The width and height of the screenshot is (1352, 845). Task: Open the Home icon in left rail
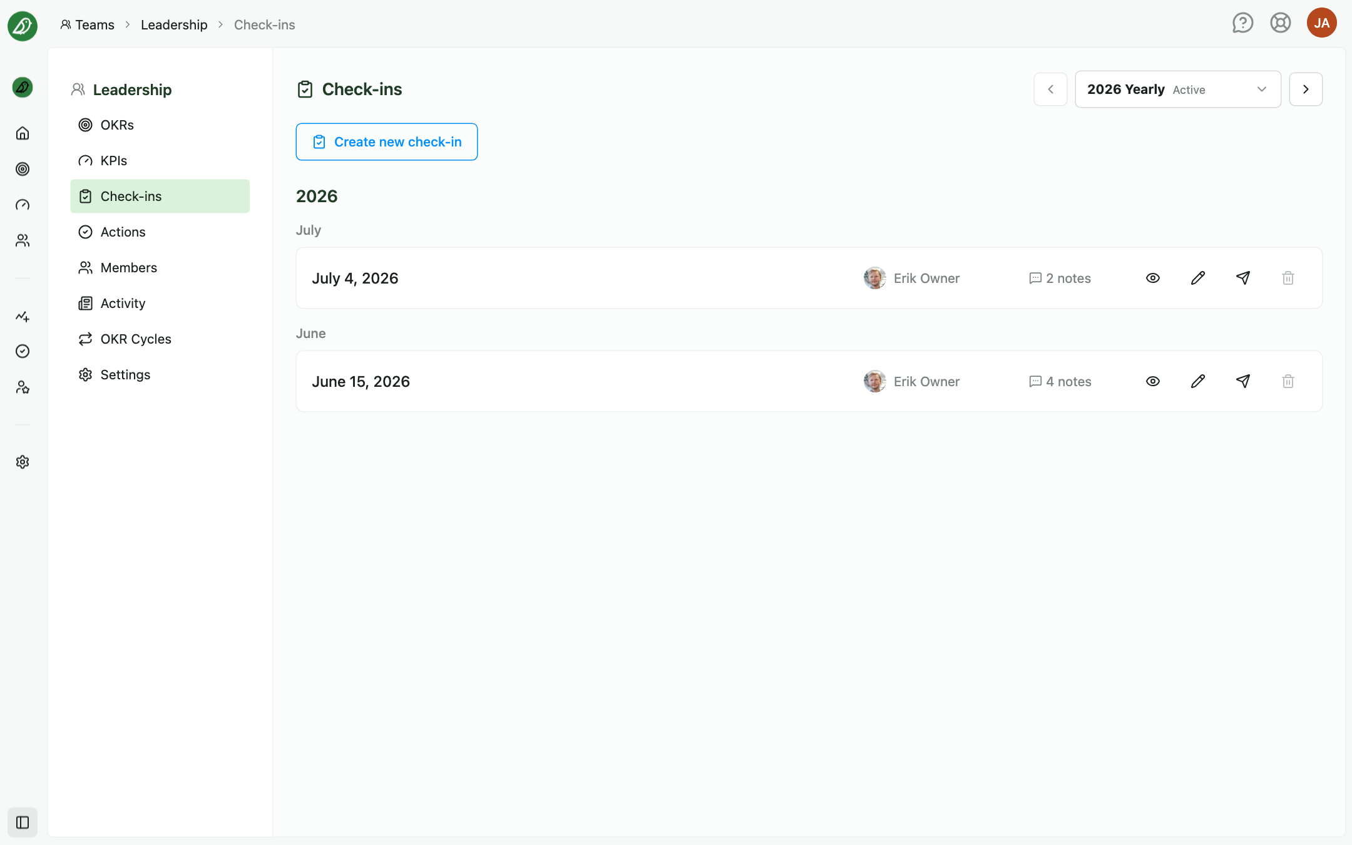(23, 133)
